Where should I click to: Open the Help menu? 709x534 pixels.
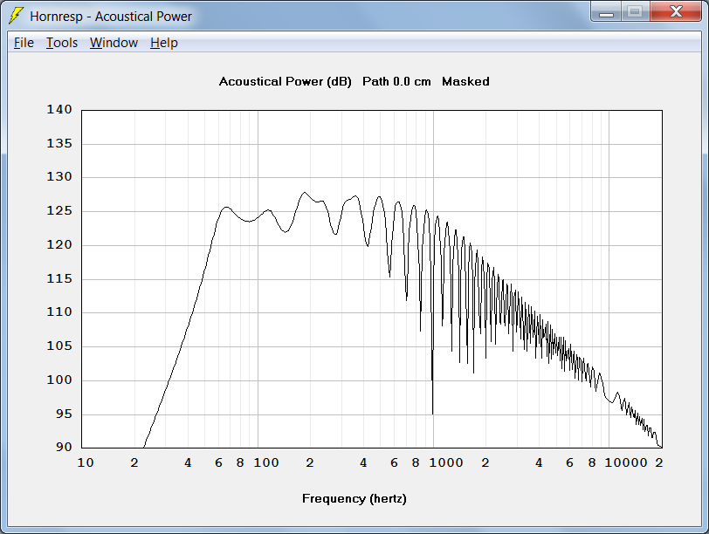point(164,43)
